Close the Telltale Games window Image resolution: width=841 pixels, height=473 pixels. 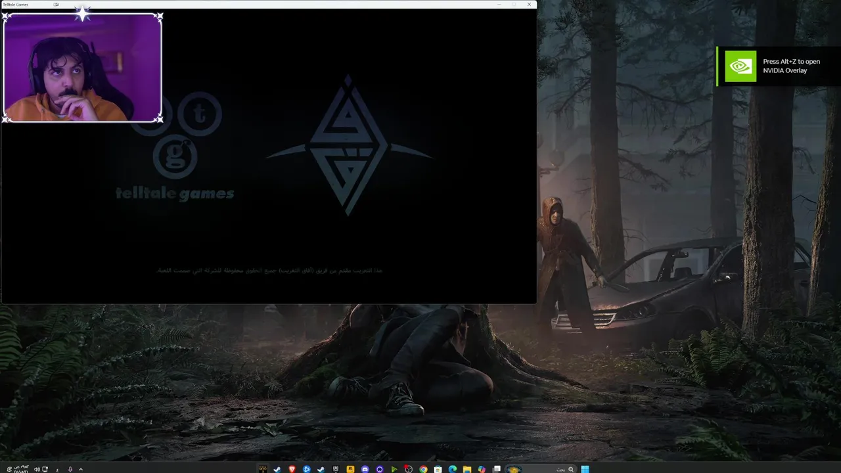point(529,5)
